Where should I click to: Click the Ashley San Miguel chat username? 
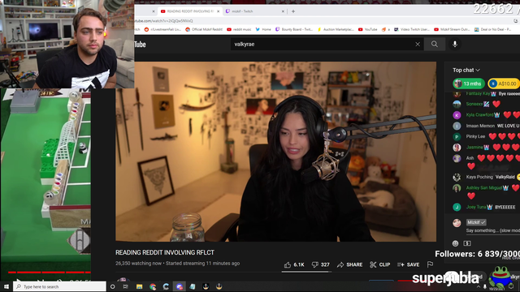484,187
